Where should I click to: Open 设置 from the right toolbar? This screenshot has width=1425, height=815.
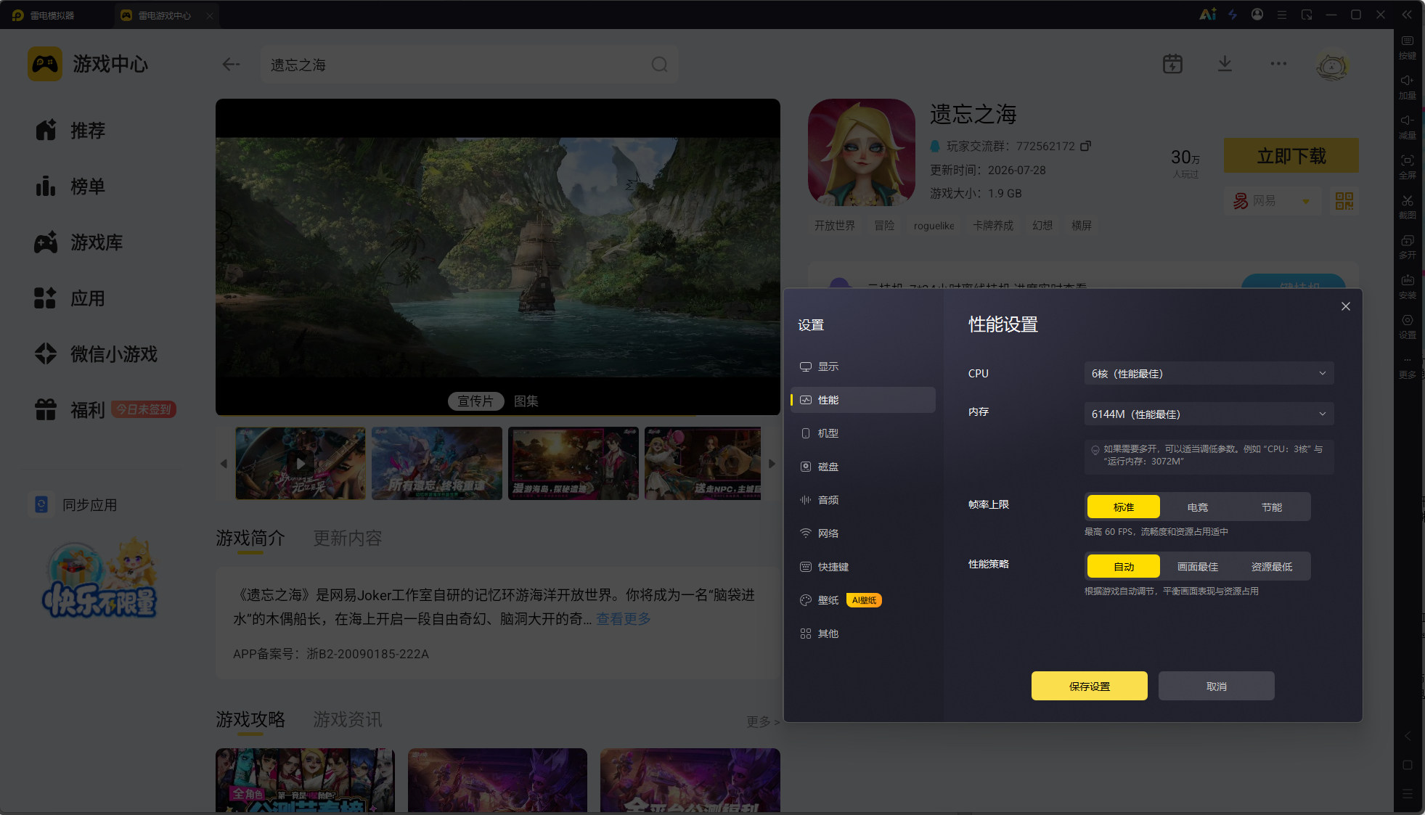point(1408,327)
